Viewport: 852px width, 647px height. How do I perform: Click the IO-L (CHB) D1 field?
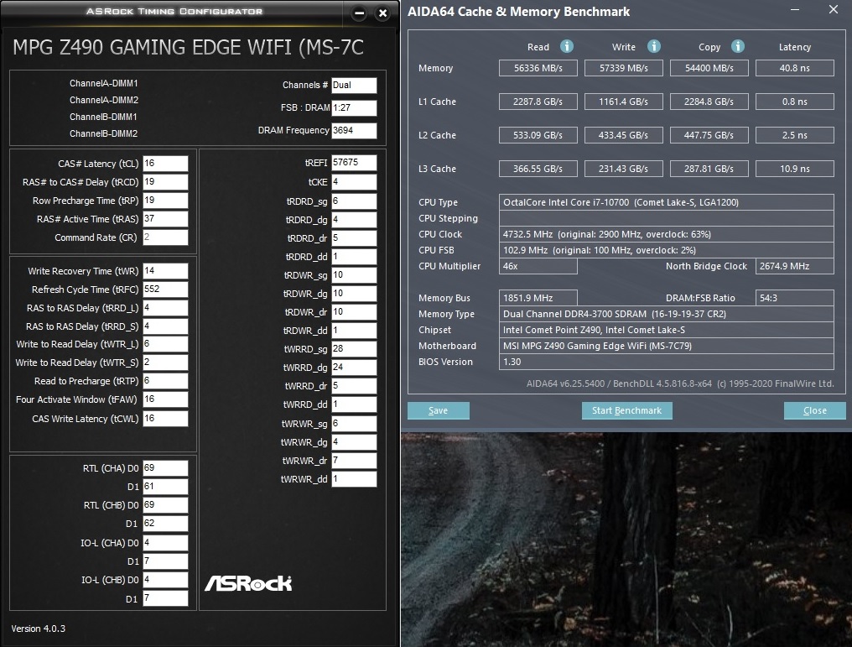click(165, 598)
